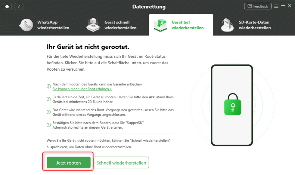
Task: Click the warranty warning info icon
Action: [x=49, y=87]
